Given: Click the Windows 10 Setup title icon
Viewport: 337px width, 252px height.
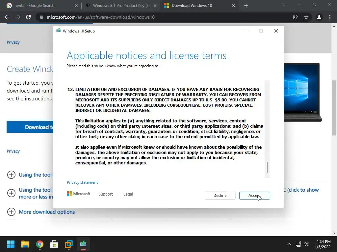Looking at the screenshot, I should [x=58, y=31].
